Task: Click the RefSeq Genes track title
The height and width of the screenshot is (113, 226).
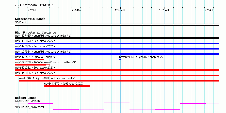Action: tap(26, 98)
